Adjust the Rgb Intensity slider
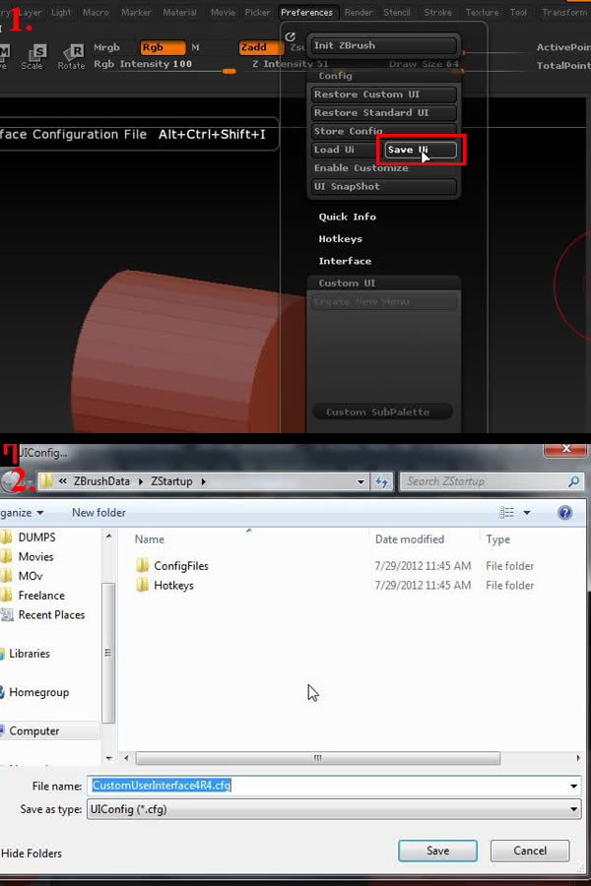Image resolution: width=591 pixels, height=886 pixels. pos(164,67)
